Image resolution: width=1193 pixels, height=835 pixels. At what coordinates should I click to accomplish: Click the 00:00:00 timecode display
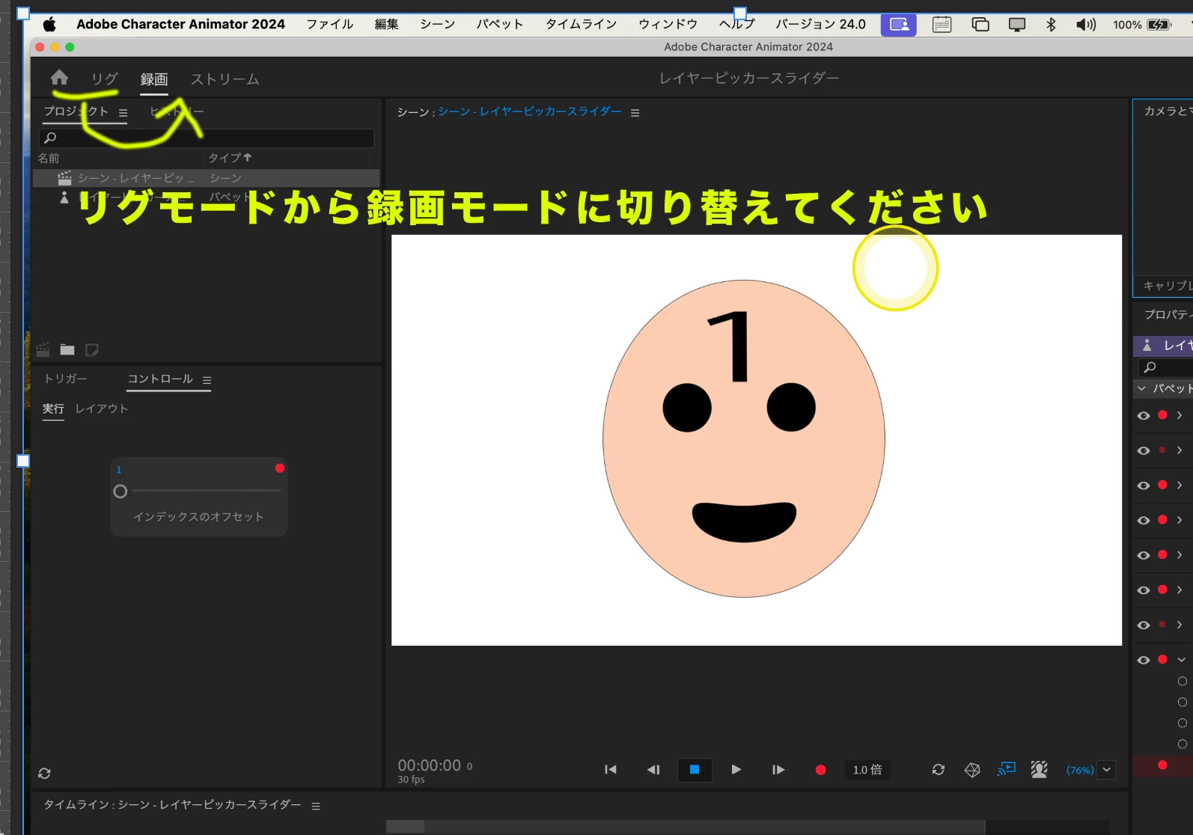pyautogui.click(x=430, y=765)
